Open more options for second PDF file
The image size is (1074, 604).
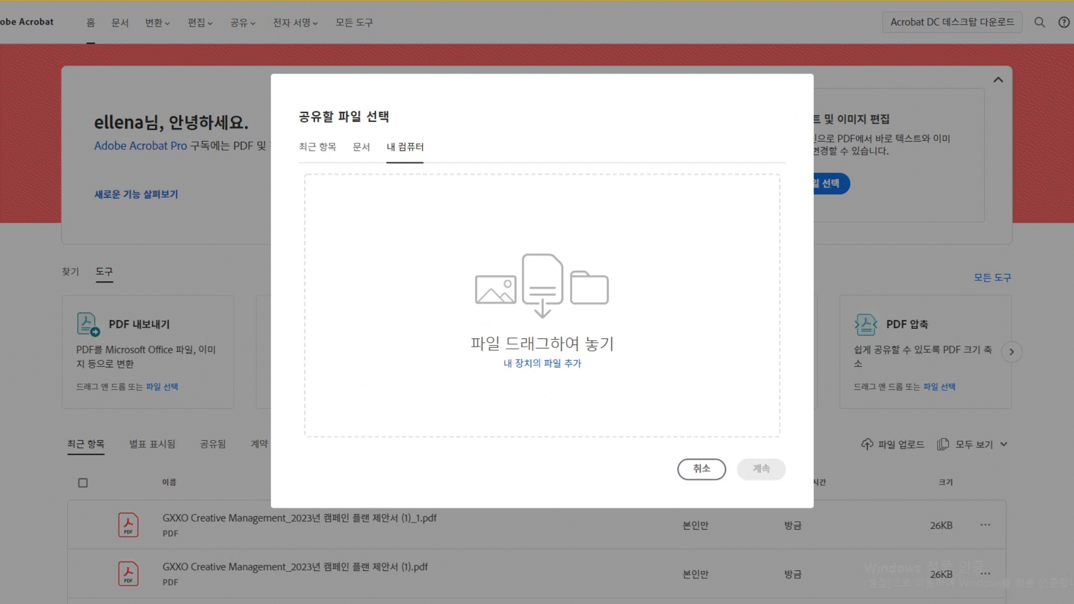coord(985,573)
